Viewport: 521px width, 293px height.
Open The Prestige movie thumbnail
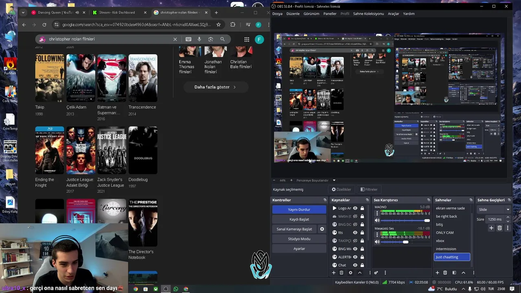tap(143, 223)
